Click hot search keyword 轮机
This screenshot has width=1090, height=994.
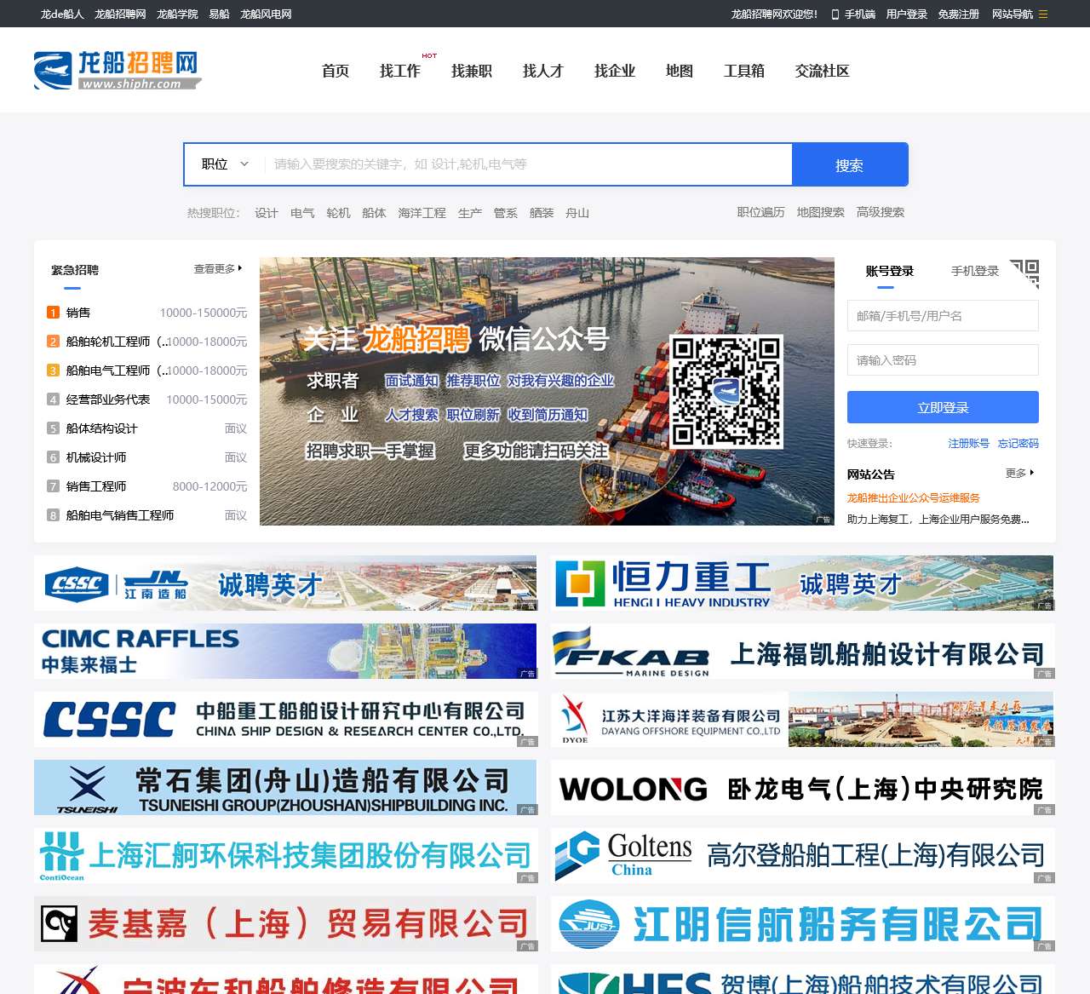(338, 213)
